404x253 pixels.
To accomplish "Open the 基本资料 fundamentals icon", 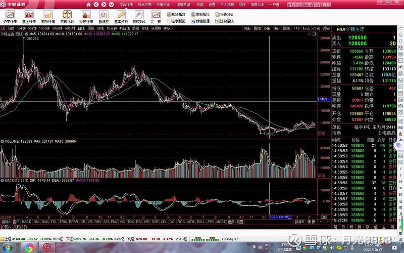I will coord(121,18).
